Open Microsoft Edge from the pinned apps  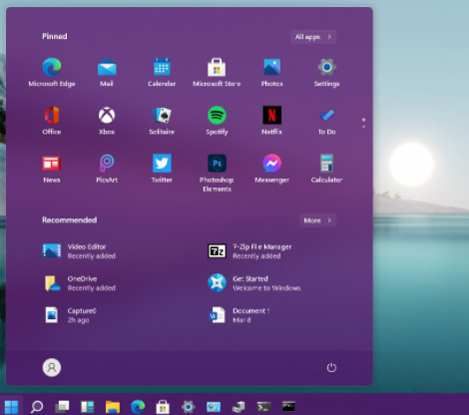[52, 72]
